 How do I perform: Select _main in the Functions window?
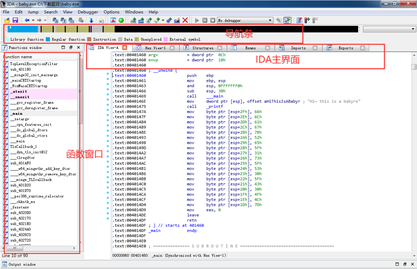[x=17, y=113]
